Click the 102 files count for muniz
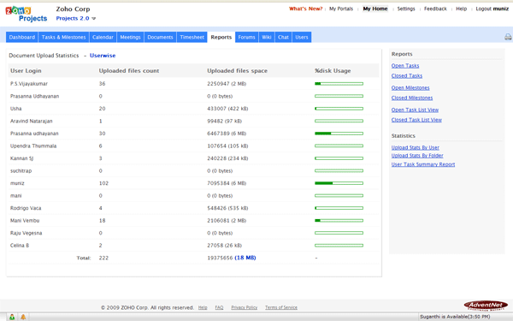513x321 pixels. coord(103,183)
